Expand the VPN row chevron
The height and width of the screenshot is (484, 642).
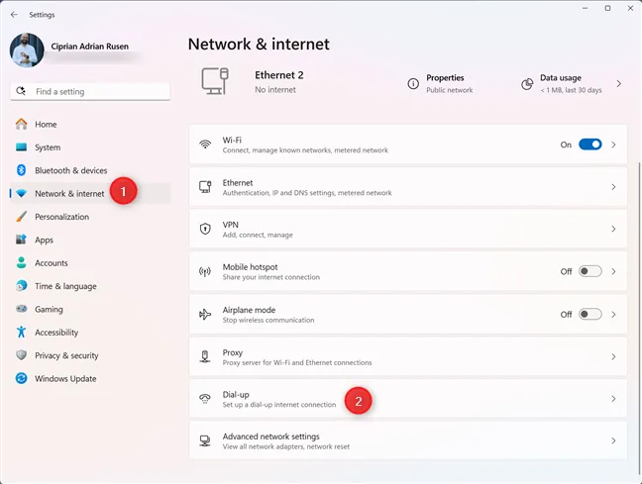(613, 229)
